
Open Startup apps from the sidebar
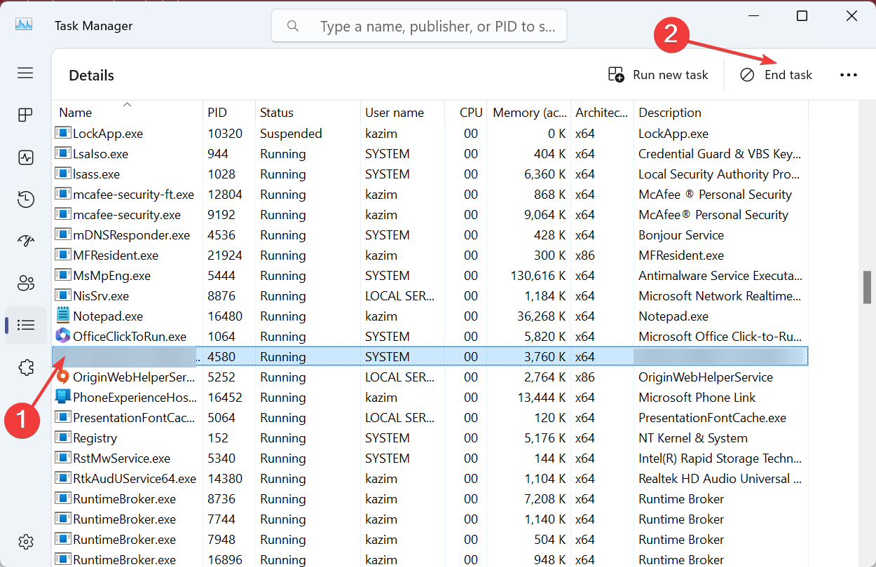[26, 241]
